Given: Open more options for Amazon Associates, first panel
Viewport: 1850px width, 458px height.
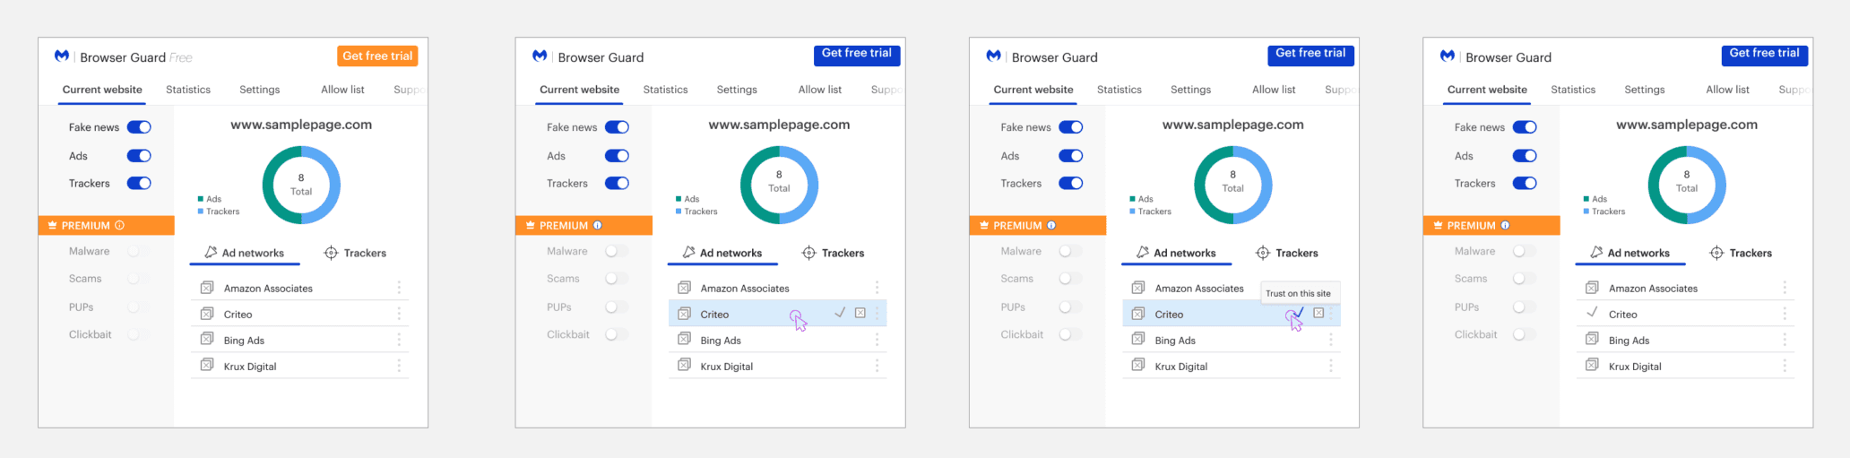Looking at the screenshot, I should [399, 288].
